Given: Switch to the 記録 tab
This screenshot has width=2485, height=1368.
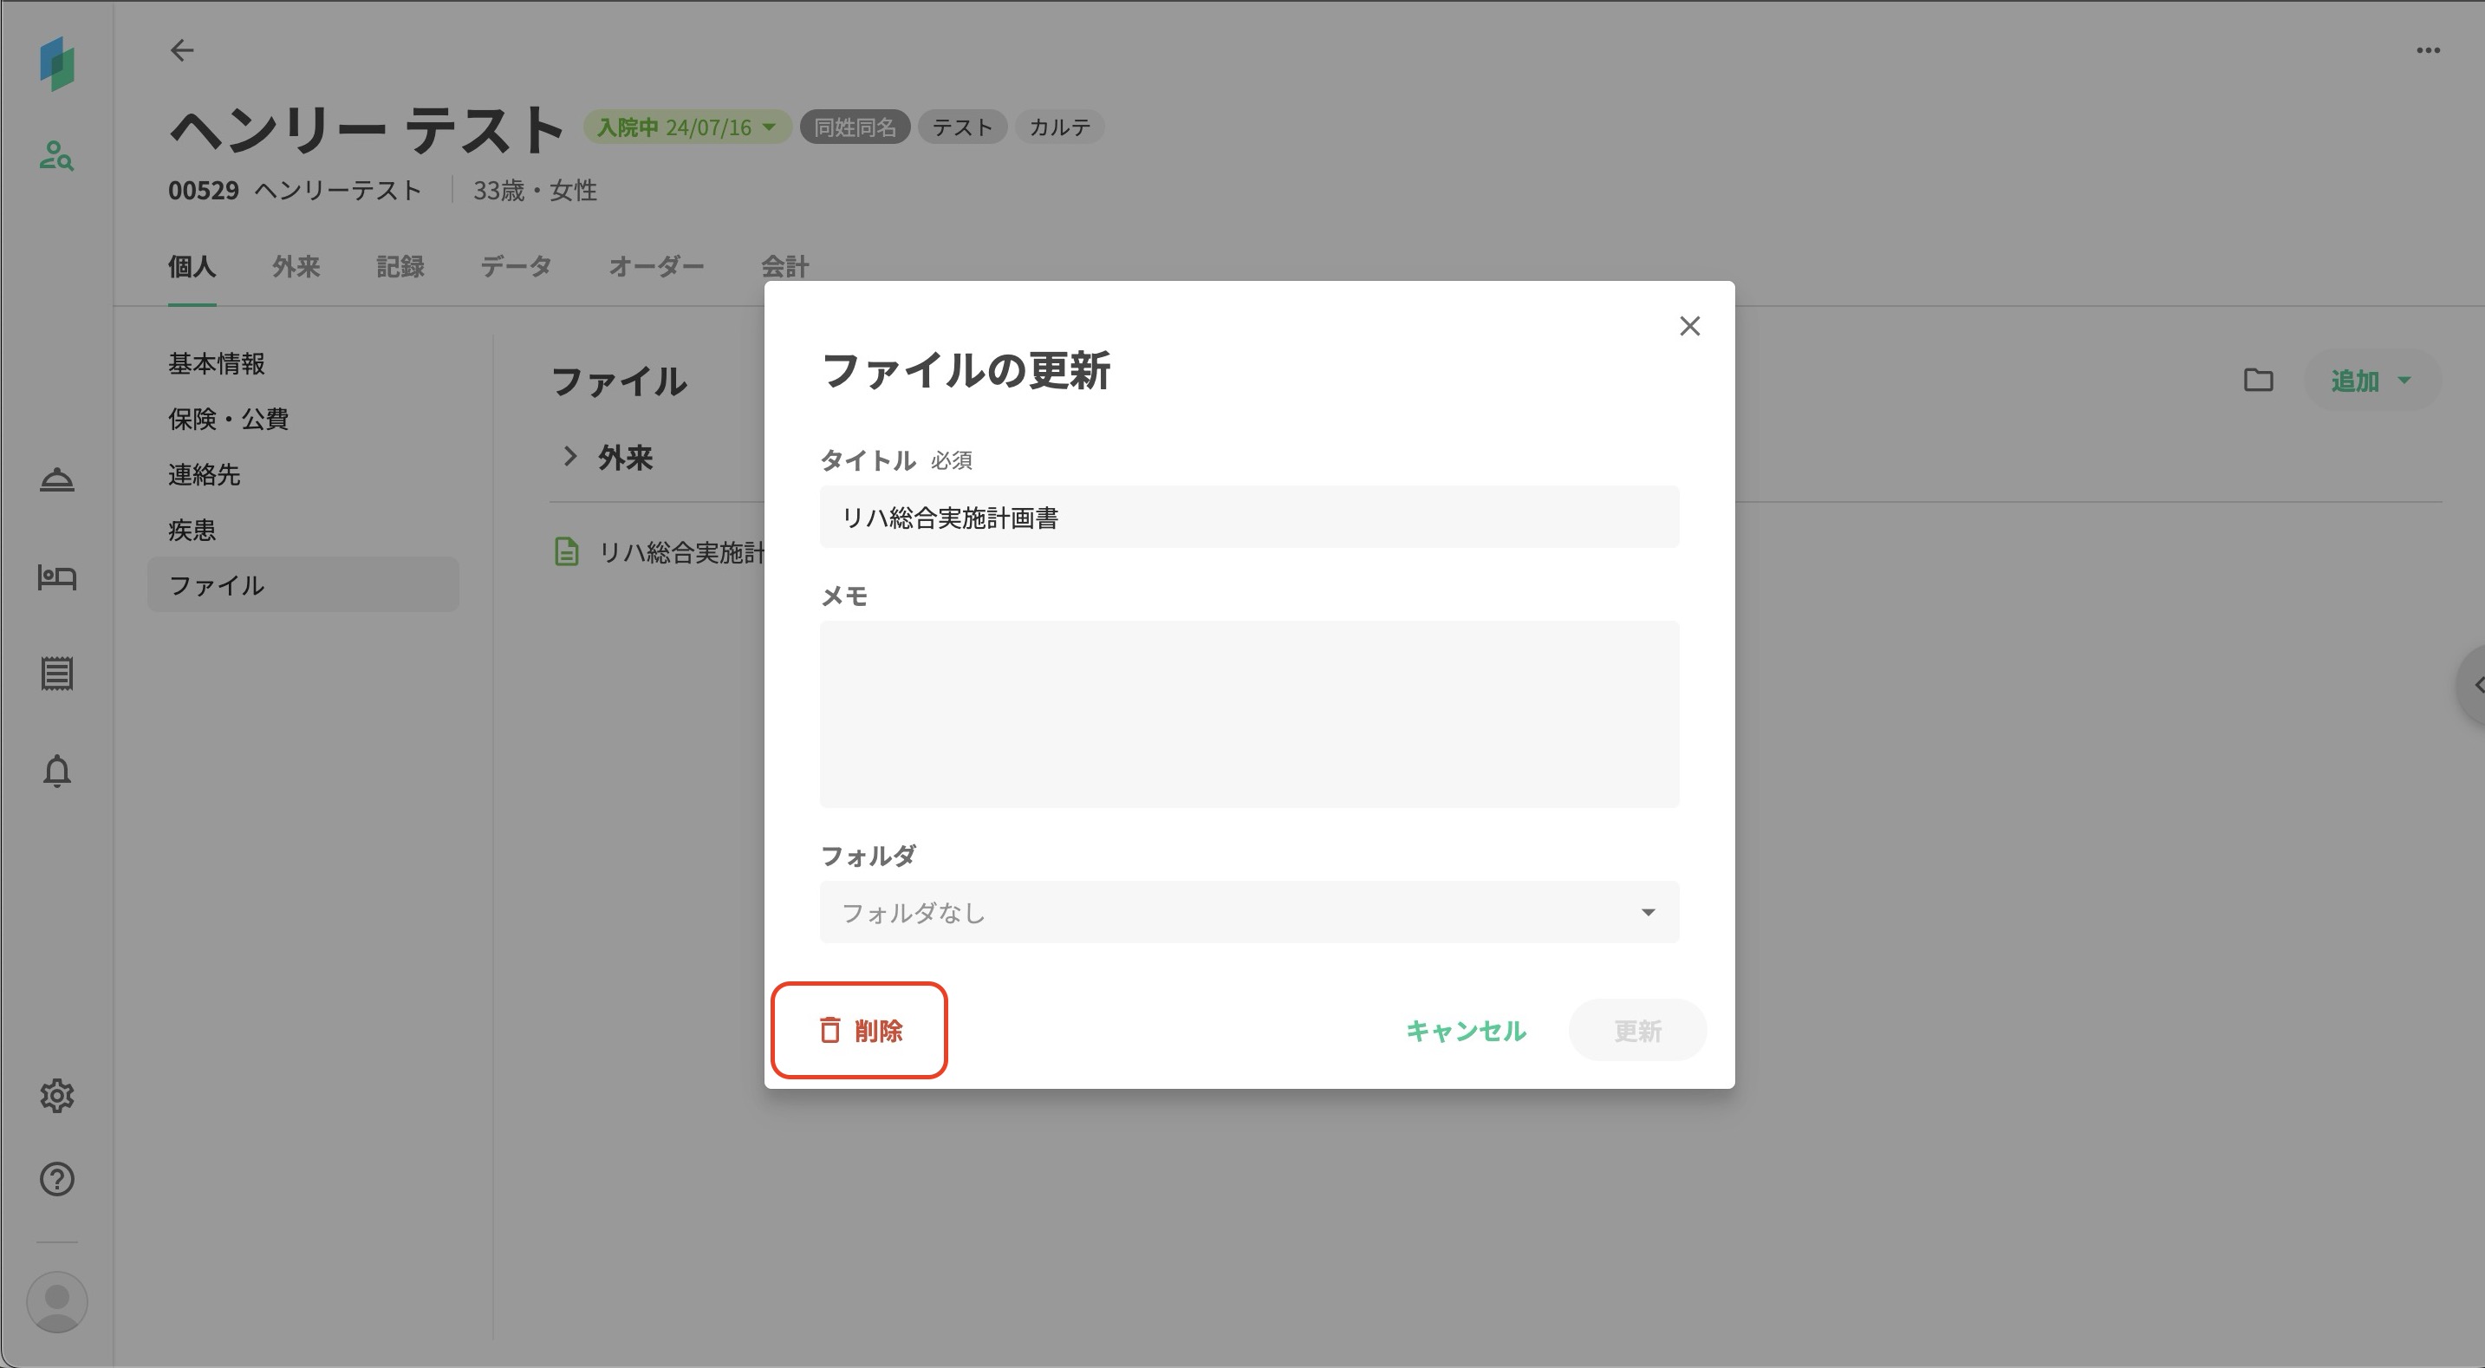Looking at the screenshot, I should [x=400, y=267].
